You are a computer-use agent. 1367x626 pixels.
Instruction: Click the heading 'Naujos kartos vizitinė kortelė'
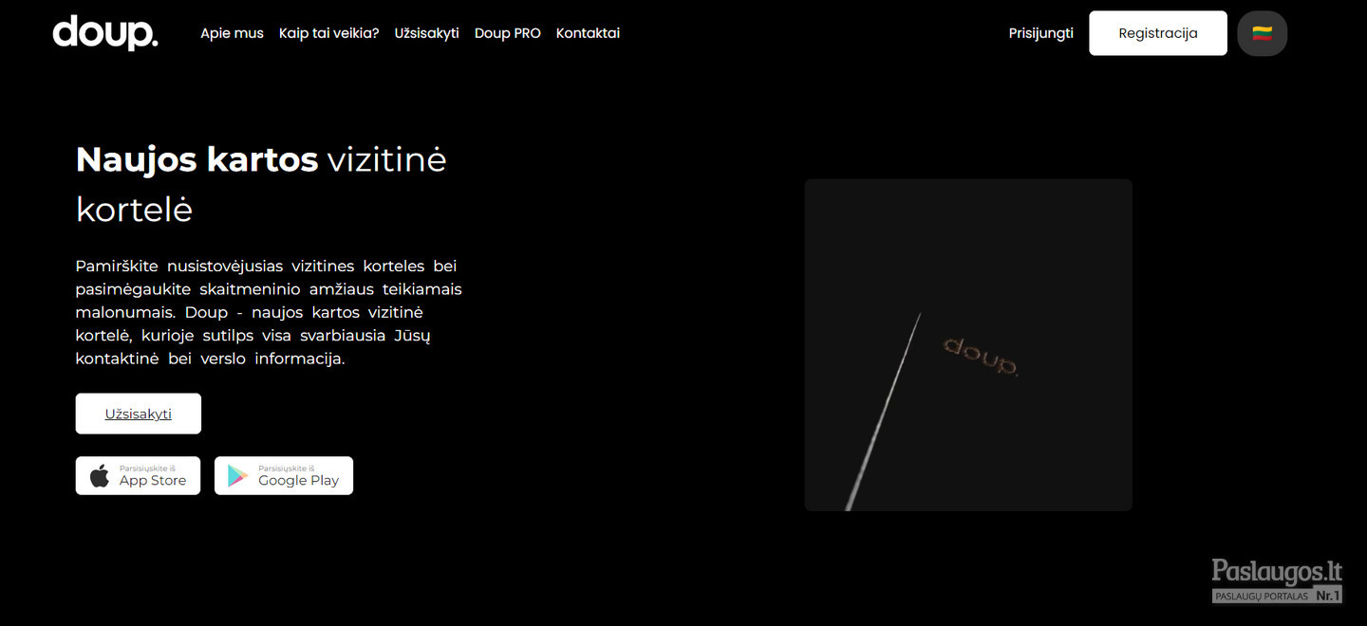(x=261, y=184)
